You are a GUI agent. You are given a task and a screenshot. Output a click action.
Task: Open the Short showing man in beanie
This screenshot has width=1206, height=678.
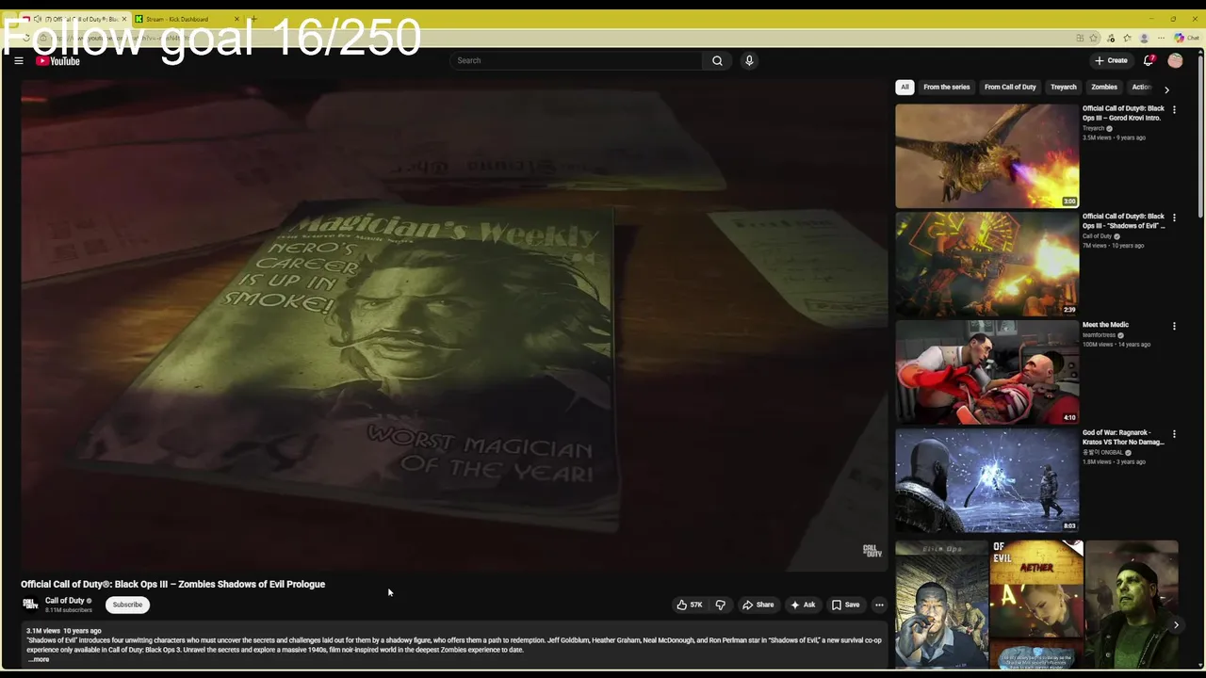point(1132,605)
